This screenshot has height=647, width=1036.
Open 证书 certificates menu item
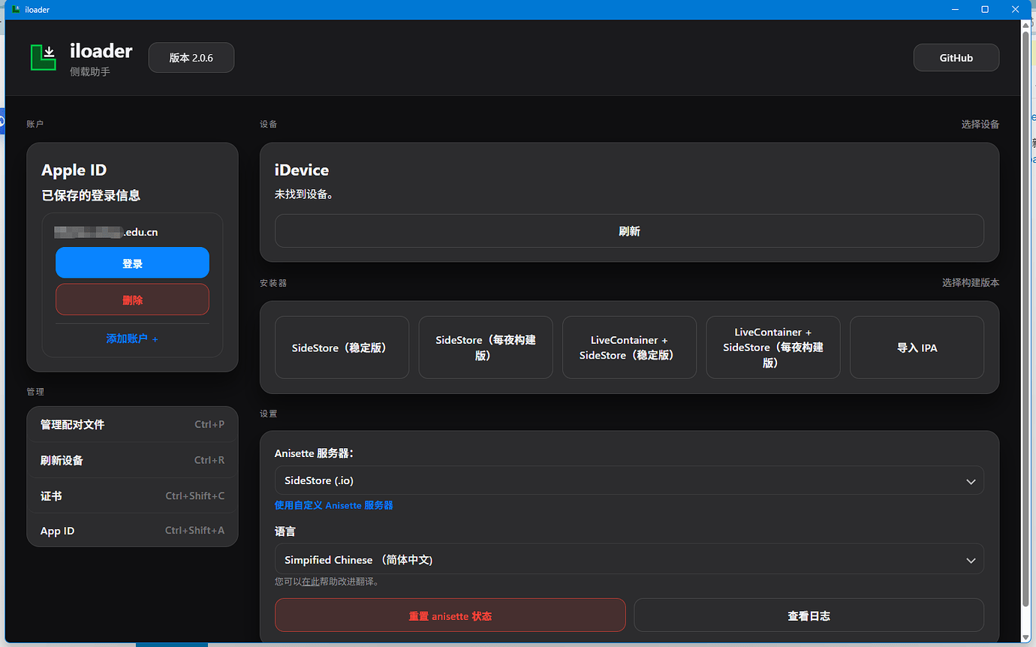(132, 495)
